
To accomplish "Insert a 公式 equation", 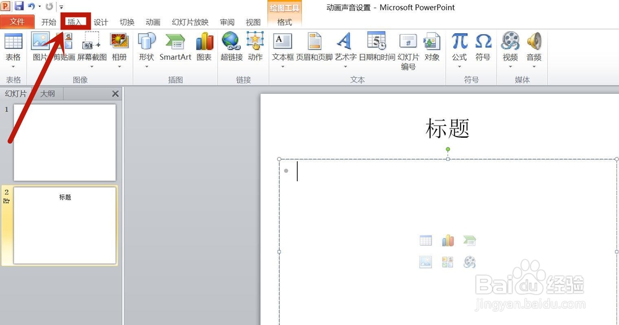I will (x=459, y=41).
